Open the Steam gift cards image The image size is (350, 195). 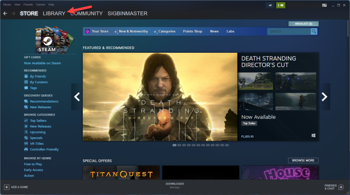54,40
